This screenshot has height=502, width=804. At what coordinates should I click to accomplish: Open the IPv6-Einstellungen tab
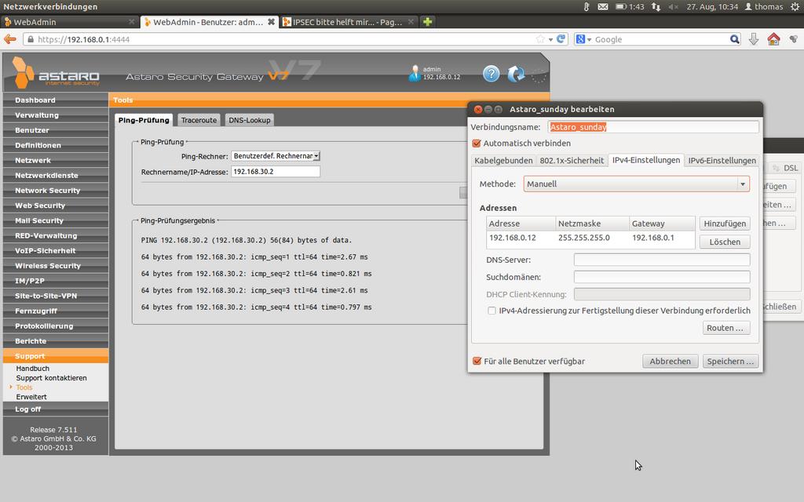(x=722, y=160)
